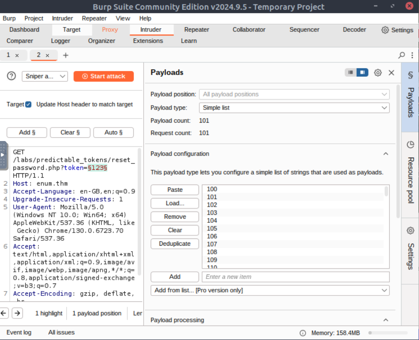Select payload 105 in the list
419x340 pixels.
(293, 229)
